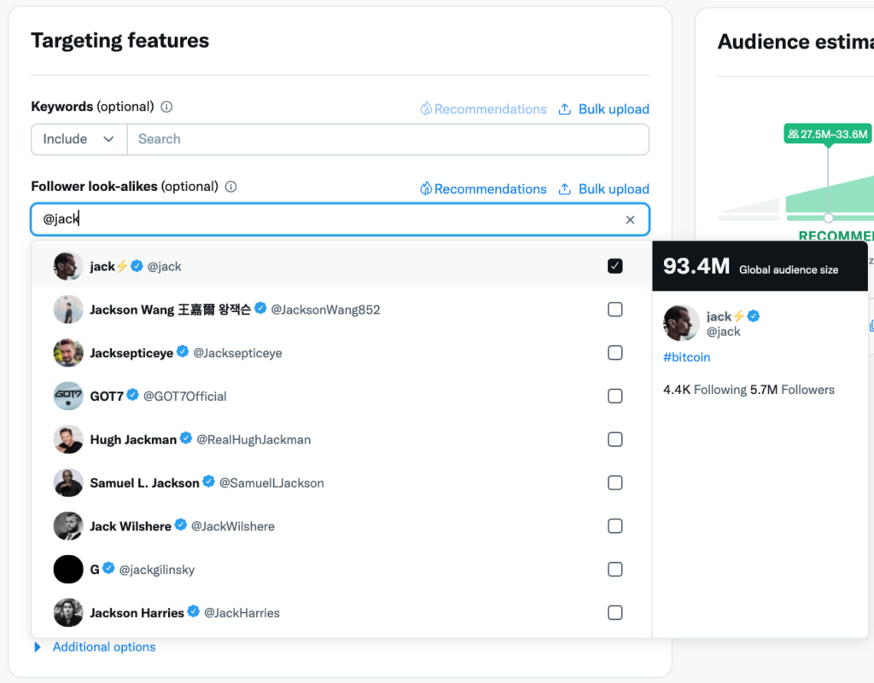Check the @GOT7Official checkbox

615,396
